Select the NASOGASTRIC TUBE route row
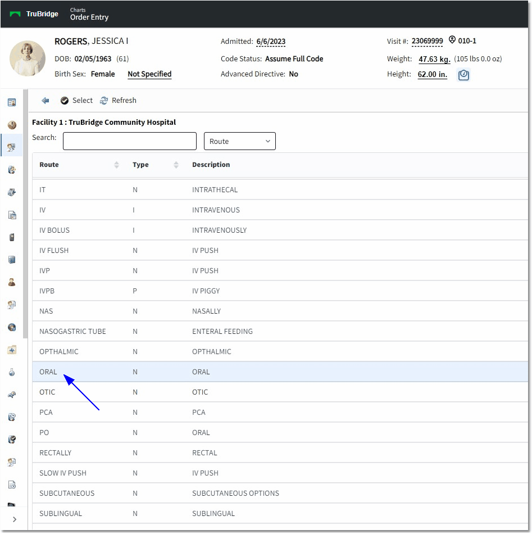Screen dimensions: 532x534 [280, 332]
